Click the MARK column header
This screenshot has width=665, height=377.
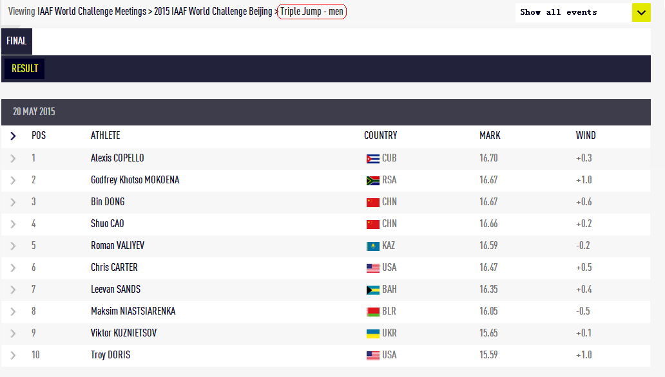490,136
